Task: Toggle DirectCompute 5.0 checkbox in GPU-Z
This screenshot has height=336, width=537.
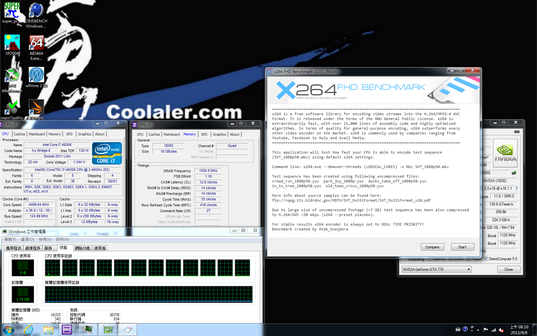Action: tap(486, 259)
